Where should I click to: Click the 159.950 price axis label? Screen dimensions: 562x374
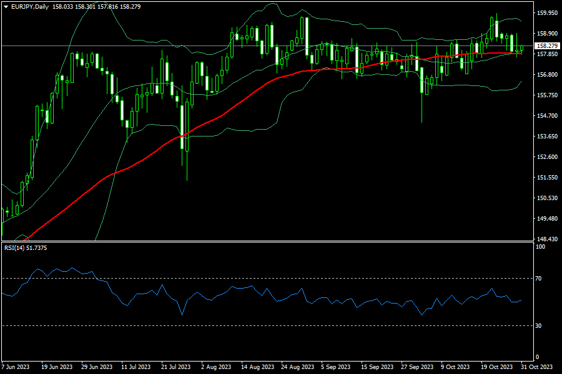(547, 13)
